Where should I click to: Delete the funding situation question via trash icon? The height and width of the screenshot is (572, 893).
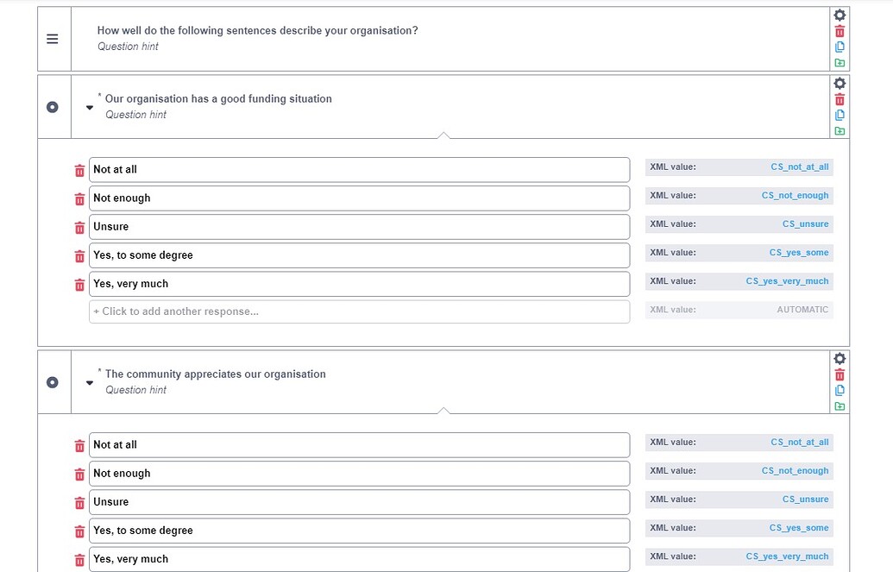[839, 98]
